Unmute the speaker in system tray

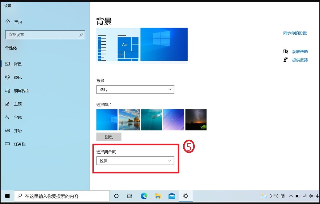pyautogui.click(x=311, y=196)
